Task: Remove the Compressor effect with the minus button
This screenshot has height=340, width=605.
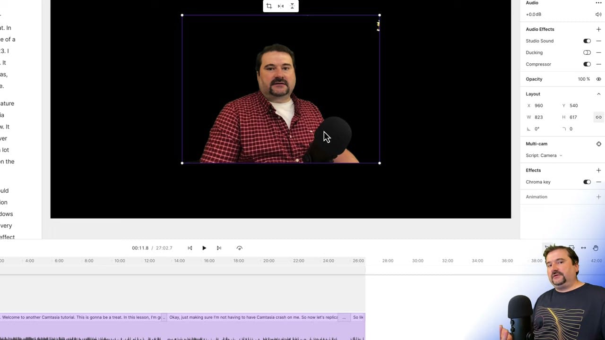Action: click(598, 64)
